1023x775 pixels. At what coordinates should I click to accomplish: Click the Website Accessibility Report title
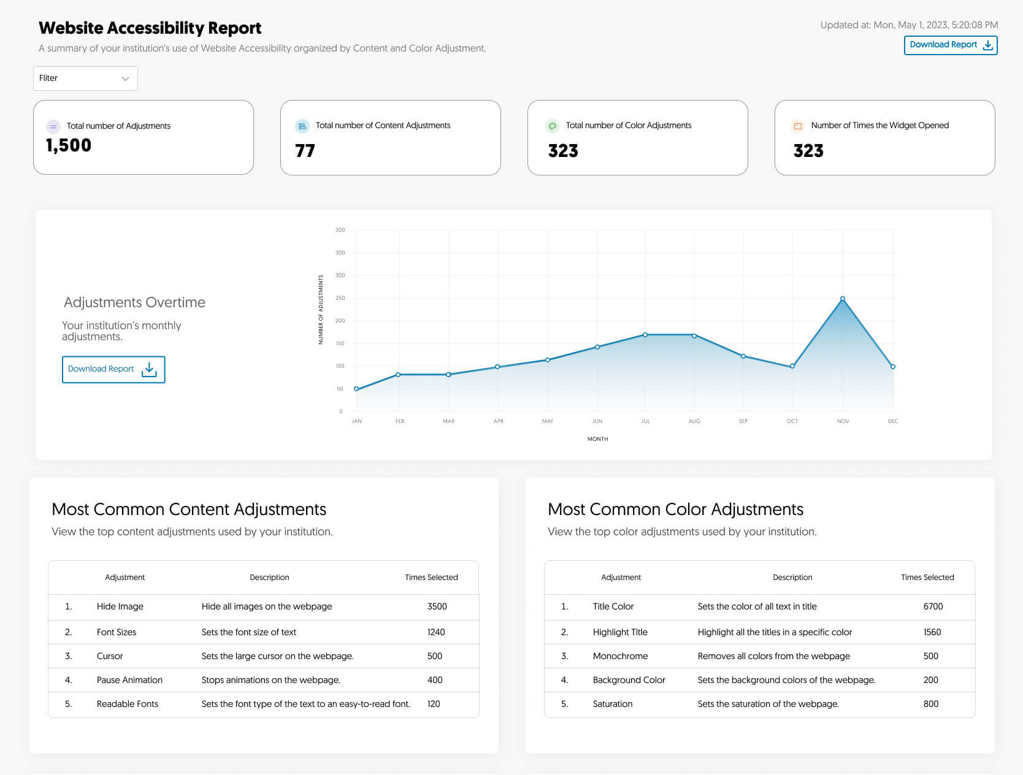(x=150, y=28)
